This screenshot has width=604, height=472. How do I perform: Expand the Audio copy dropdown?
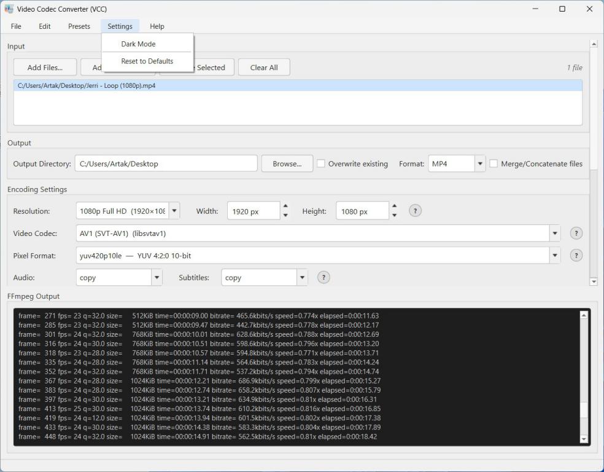[157, 278]
